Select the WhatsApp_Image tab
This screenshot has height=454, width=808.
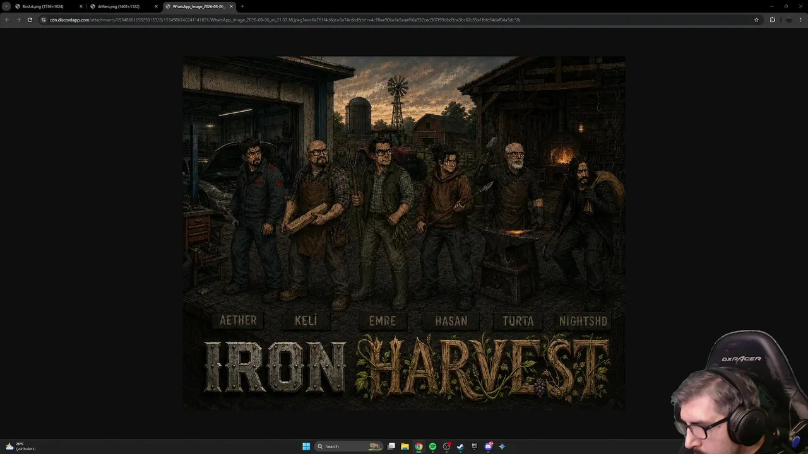[x=199, y=6]
